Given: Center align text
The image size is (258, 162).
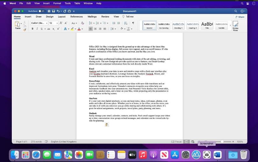Looking at the screenshot, I should pos(95,29).
